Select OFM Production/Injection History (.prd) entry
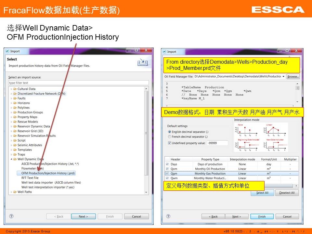Image resolution: width=312 pixels, height=234 pixels. click(48, 173)
